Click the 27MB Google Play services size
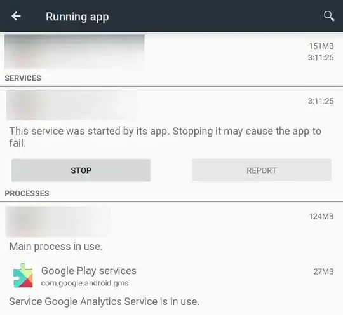 pos(323,271)
